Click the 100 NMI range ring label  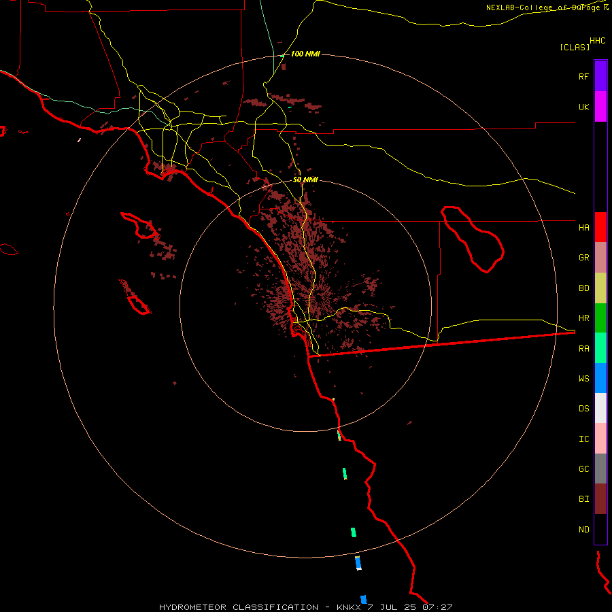pyautogui.click(x=305, y=54)
